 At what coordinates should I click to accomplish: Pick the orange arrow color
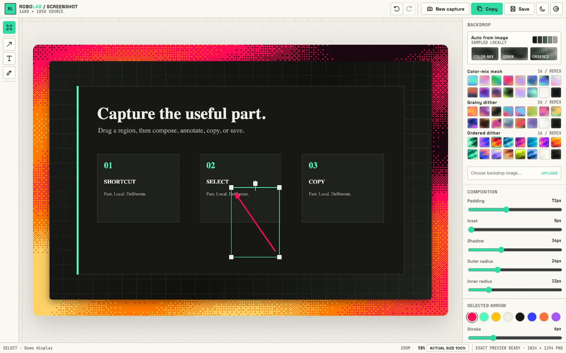click(x=544, y=317)
